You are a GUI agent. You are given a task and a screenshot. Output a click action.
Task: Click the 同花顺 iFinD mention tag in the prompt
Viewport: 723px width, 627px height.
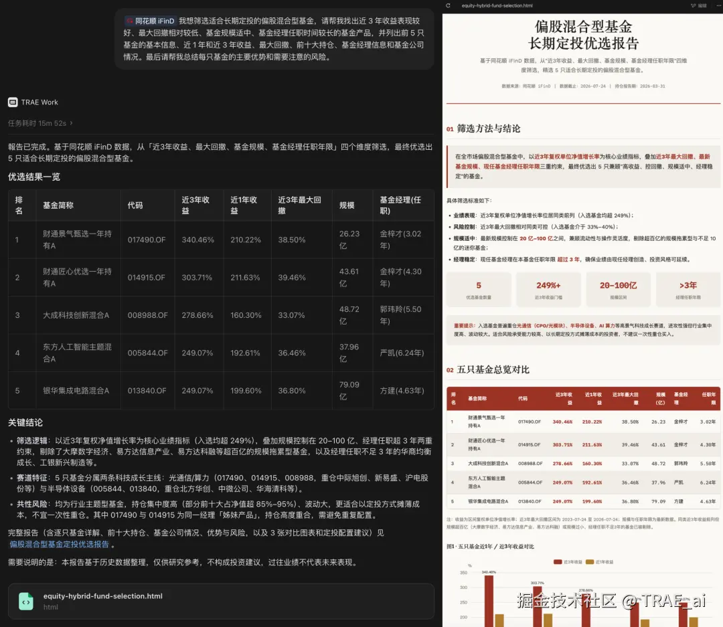pos(151,21)
